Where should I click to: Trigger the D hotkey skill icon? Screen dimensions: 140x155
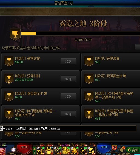pyautogui.click(x=58, y=151)
